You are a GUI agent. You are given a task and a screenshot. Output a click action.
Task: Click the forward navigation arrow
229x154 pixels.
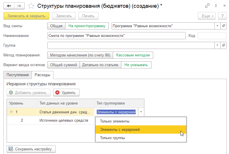[x=19, y=6]
